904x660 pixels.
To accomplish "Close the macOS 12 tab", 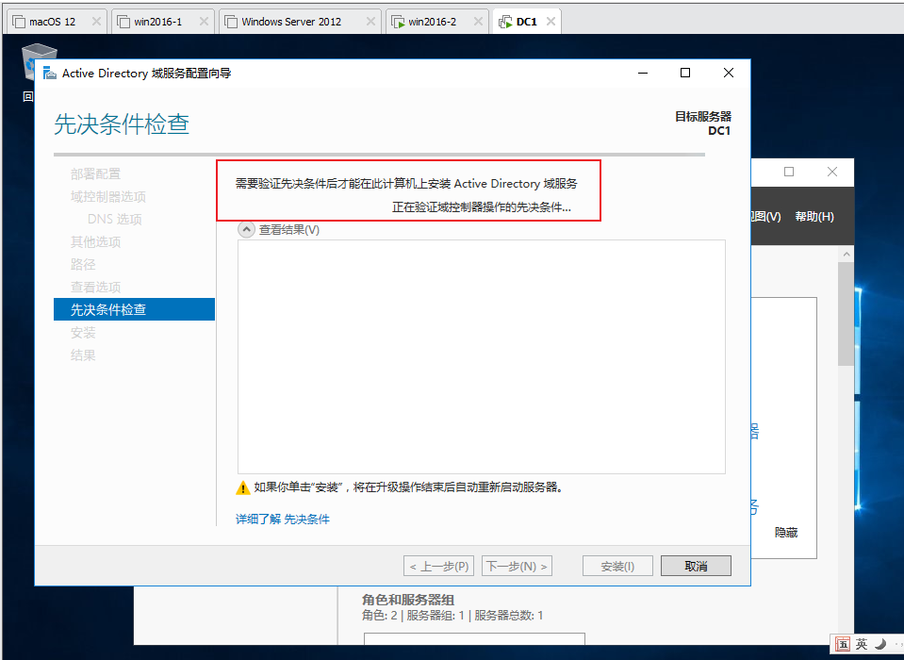I will [x=96, y=22].
